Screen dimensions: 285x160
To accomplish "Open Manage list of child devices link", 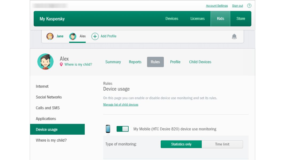I will 121,105.
